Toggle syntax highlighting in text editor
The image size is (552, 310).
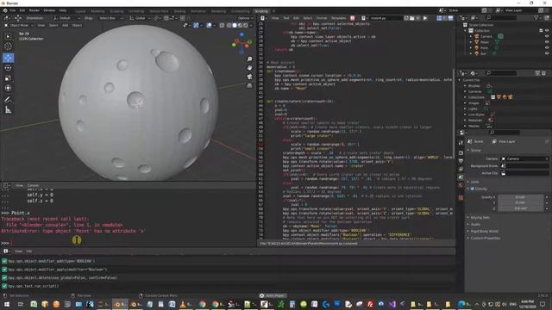450,18
